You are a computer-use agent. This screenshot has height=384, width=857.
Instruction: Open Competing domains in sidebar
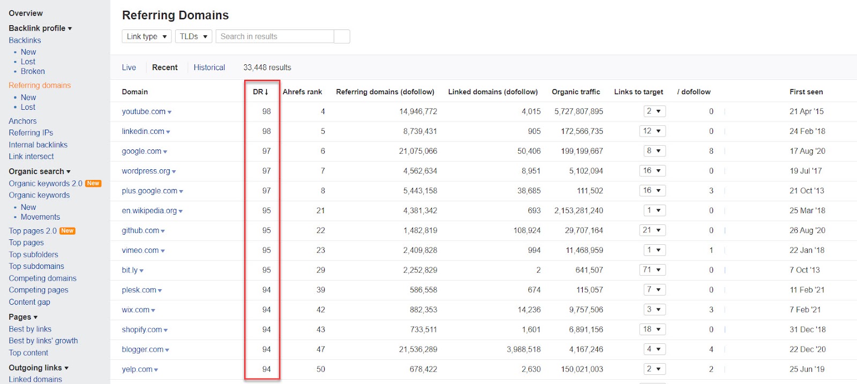(x=42, y=278)
